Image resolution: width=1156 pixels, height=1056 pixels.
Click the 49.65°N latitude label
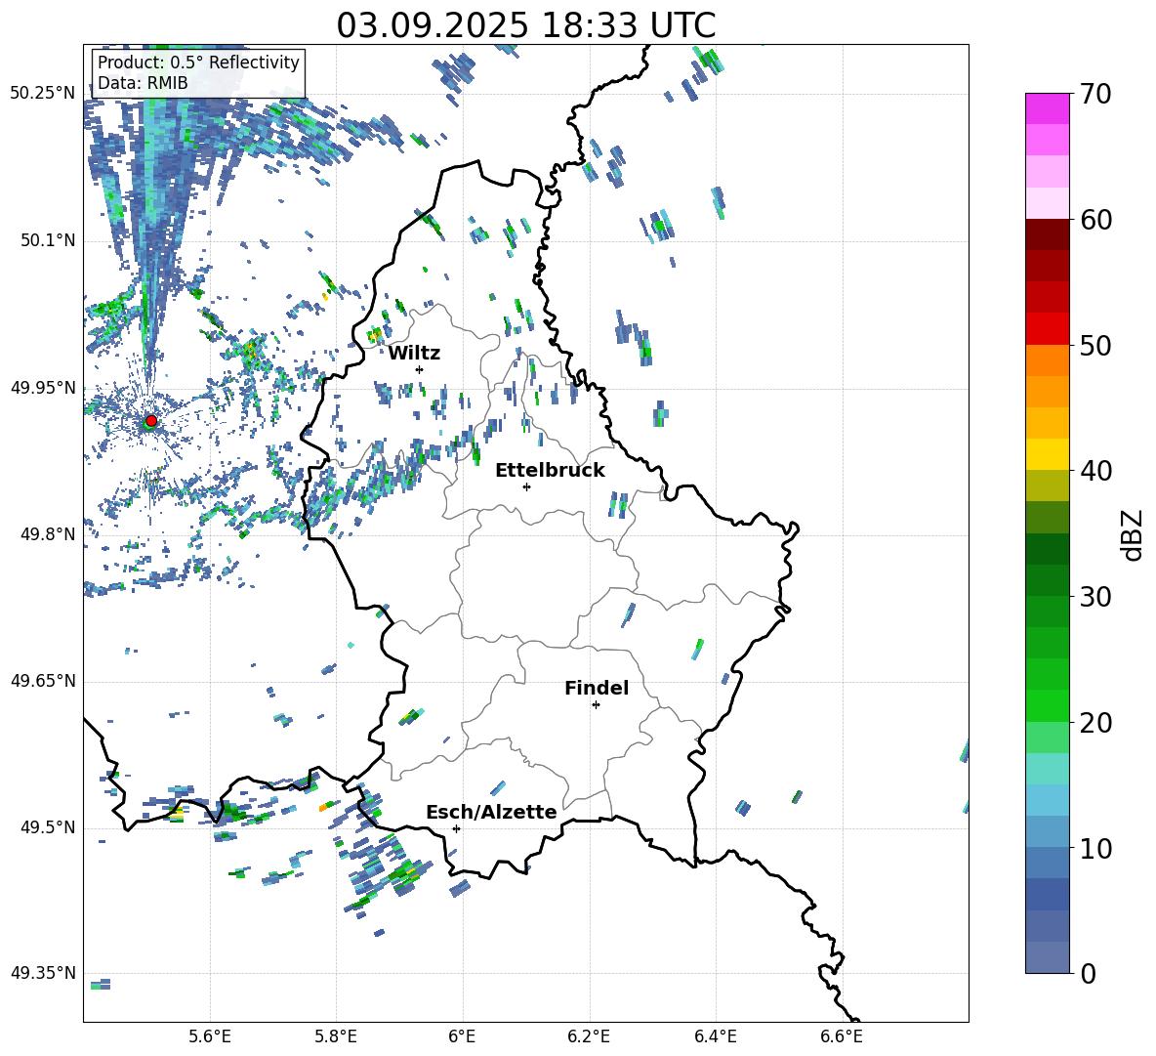[x=43, y=681]
